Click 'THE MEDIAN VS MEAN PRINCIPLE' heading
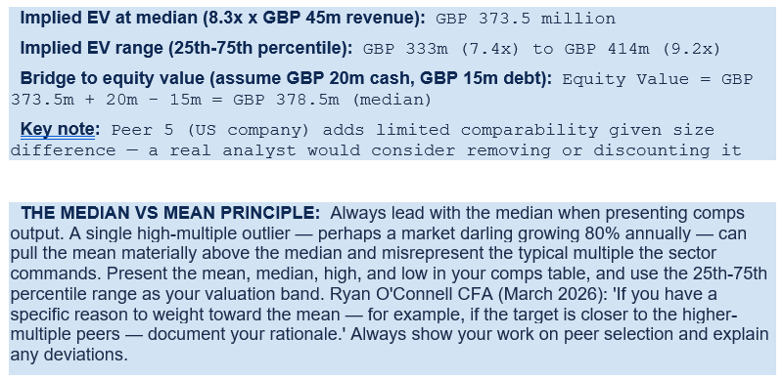This screenshot has height=379, width=784. [x=170, y=214]
